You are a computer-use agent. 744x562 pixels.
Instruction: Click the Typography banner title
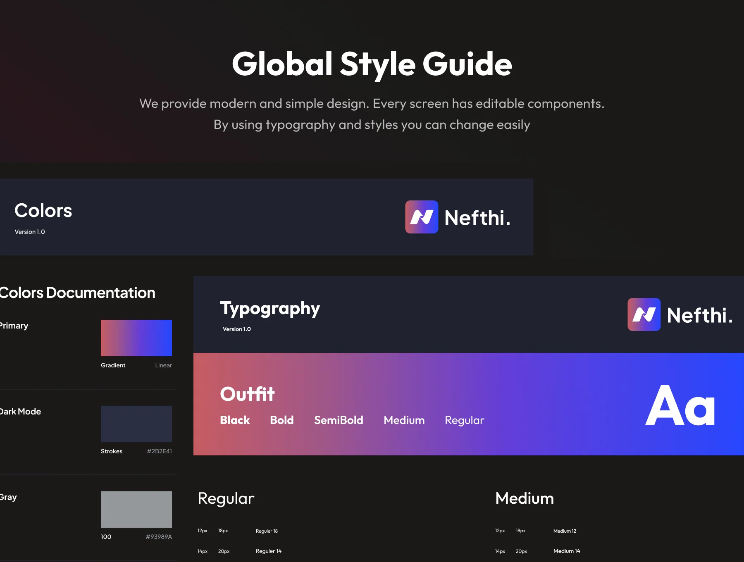tap(270, 309)
